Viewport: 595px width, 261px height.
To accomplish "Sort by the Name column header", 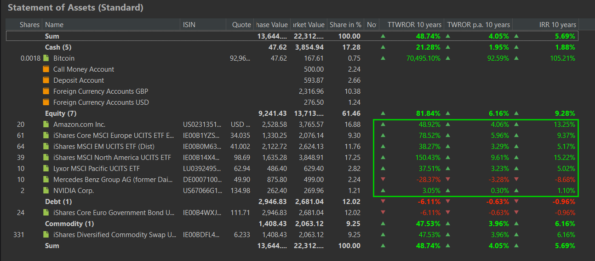I will 111,25.
